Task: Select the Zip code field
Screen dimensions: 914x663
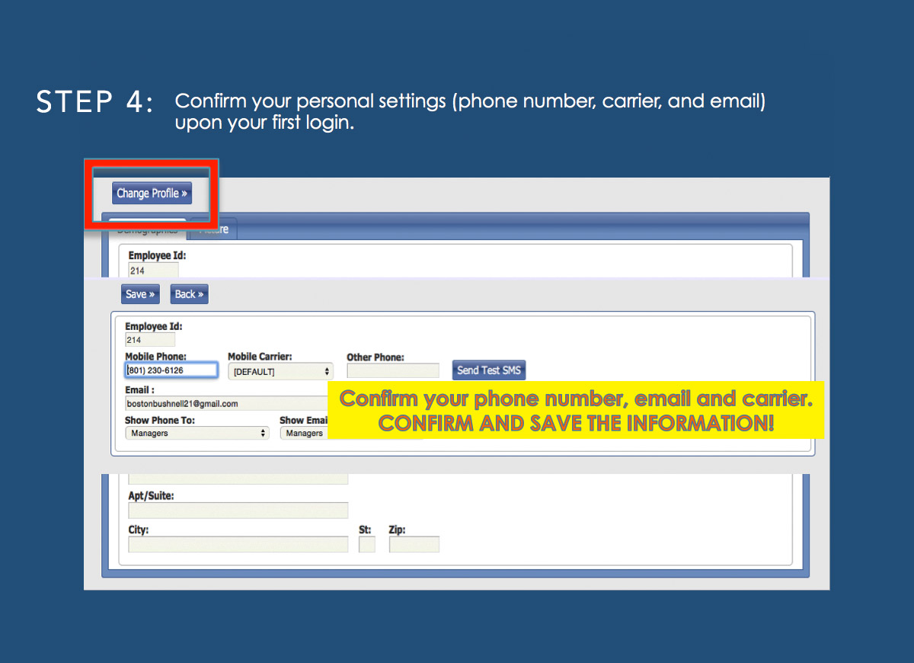Action: [414, 544]
